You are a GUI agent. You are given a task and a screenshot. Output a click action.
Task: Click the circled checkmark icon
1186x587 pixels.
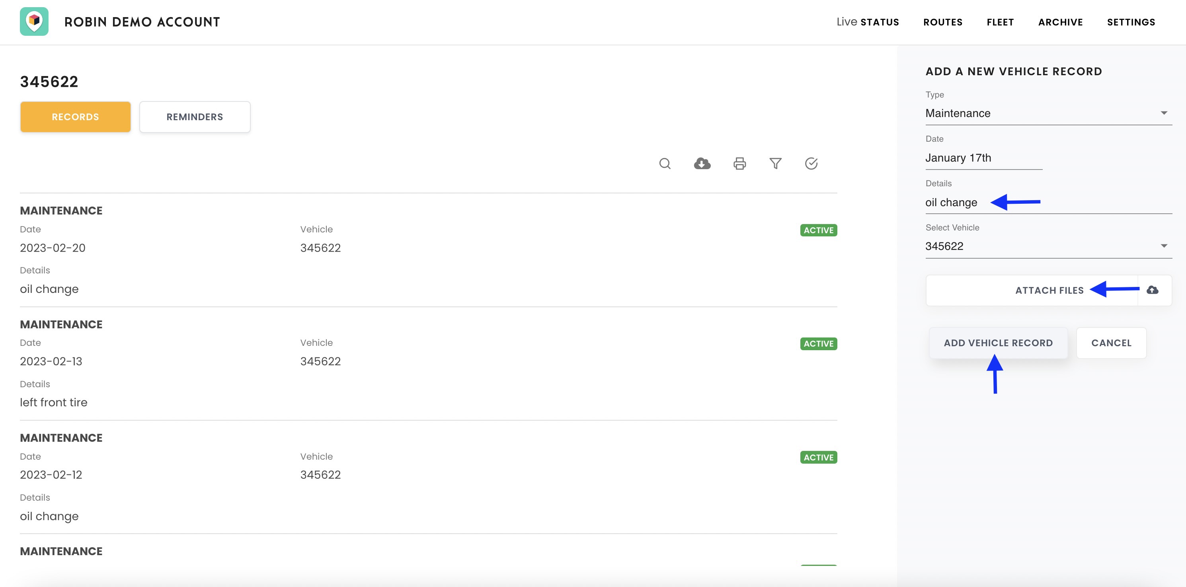point(811,164)
